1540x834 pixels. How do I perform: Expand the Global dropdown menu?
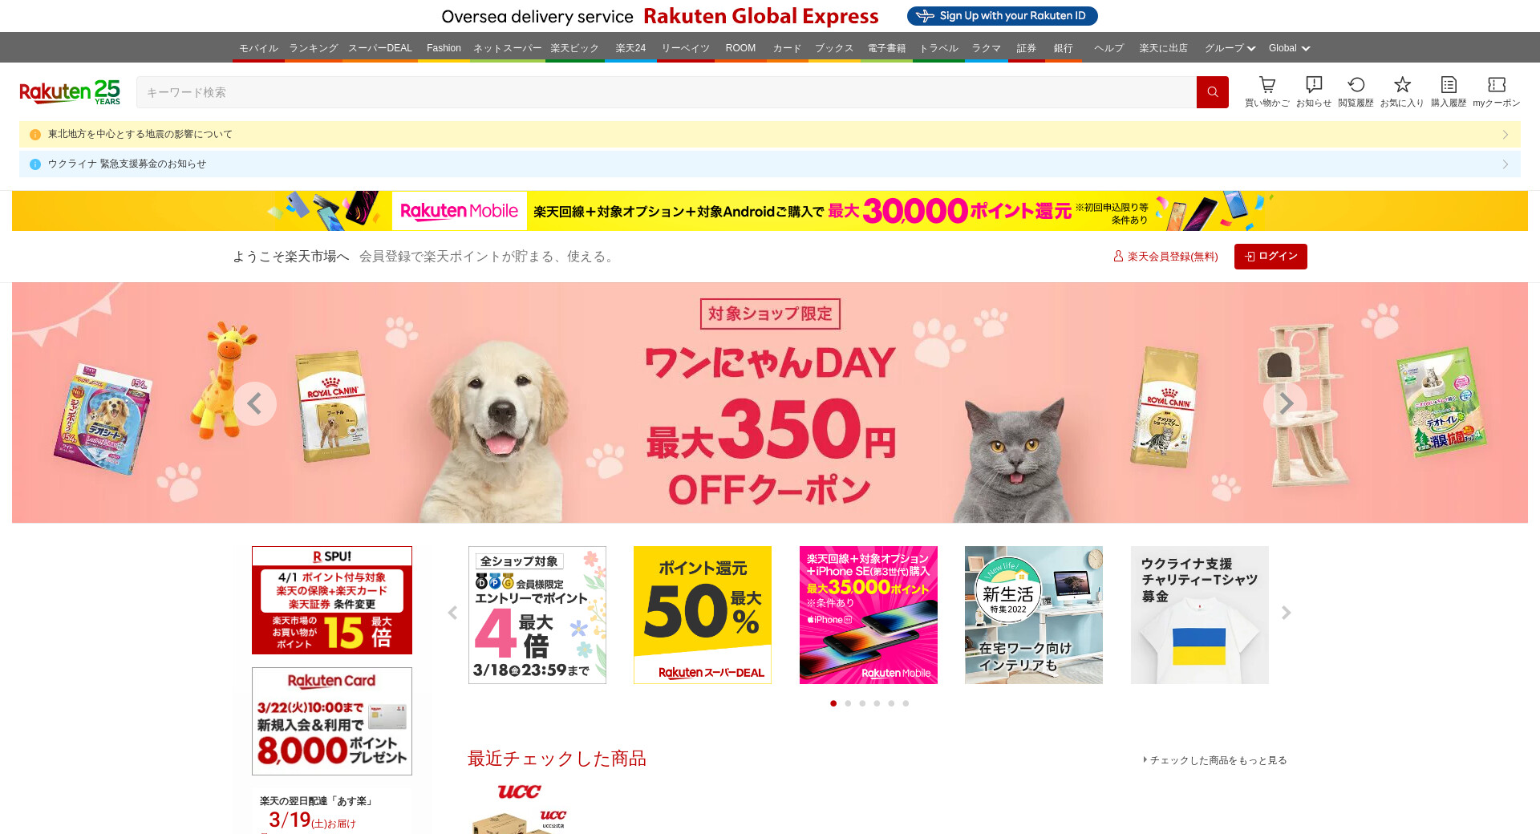(1289, 48)
